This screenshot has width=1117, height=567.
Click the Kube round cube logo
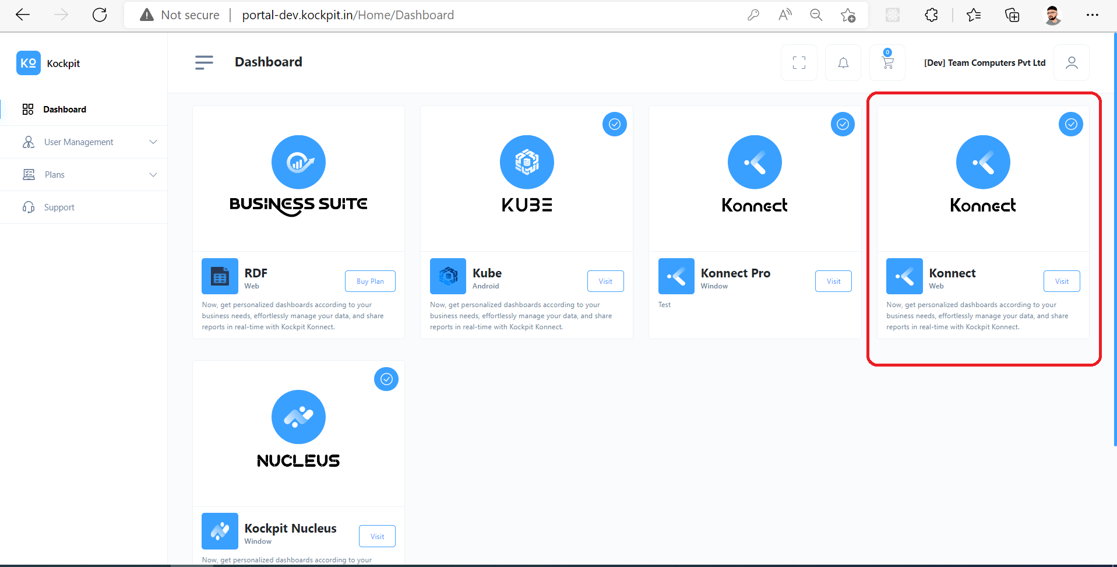click(527, 162)
